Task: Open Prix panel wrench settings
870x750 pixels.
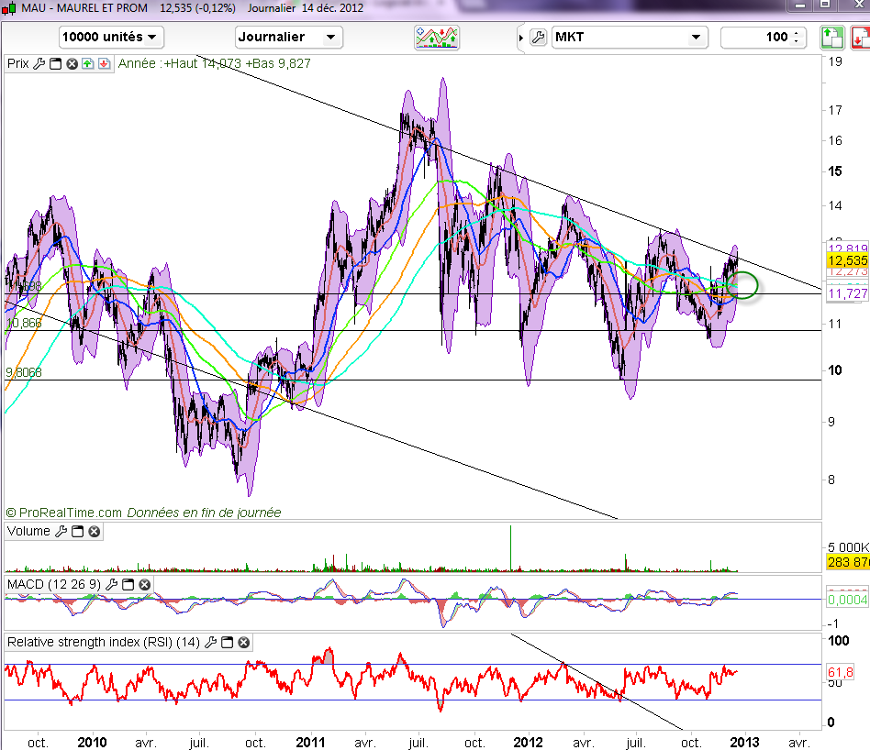Action: [x=39, y=64]
